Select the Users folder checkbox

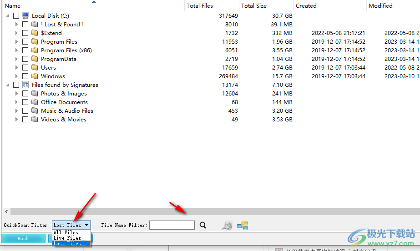click(x=25, y=68)
